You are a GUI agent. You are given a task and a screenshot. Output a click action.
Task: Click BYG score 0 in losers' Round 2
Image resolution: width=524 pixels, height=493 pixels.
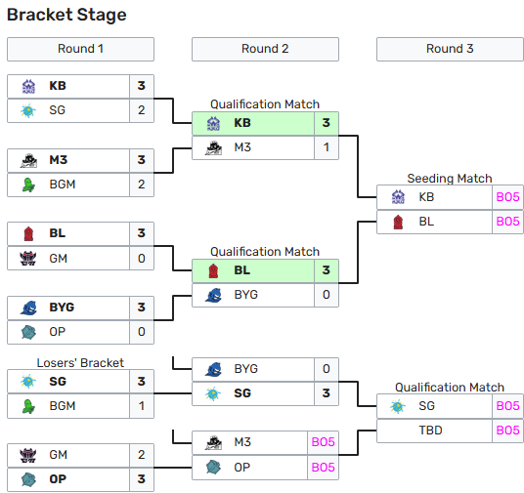pyautogui.click(x=327, y=369)
